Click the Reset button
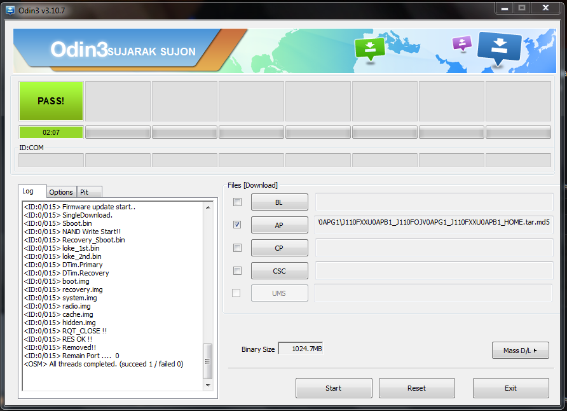567x411 pixels. [x=416, y=388]
